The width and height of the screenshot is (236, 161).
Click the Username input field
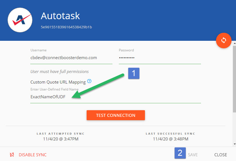click(x=71, y=58)
